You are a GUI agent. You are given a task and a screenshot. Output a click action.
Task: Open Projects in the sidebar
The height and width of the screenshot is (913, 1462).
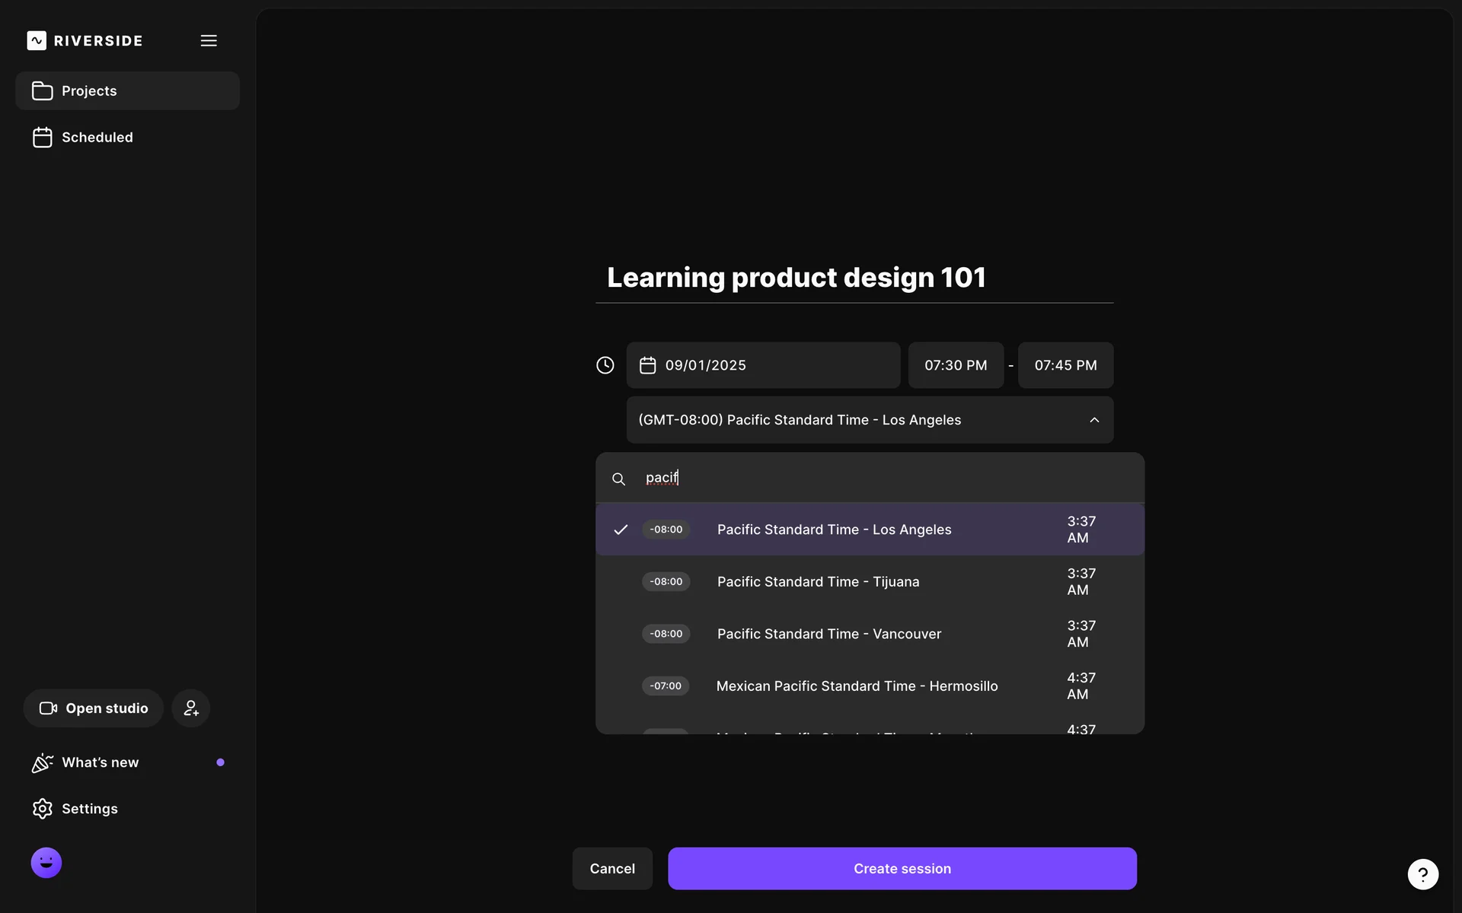pyautogui.click(x=89, y=91)
